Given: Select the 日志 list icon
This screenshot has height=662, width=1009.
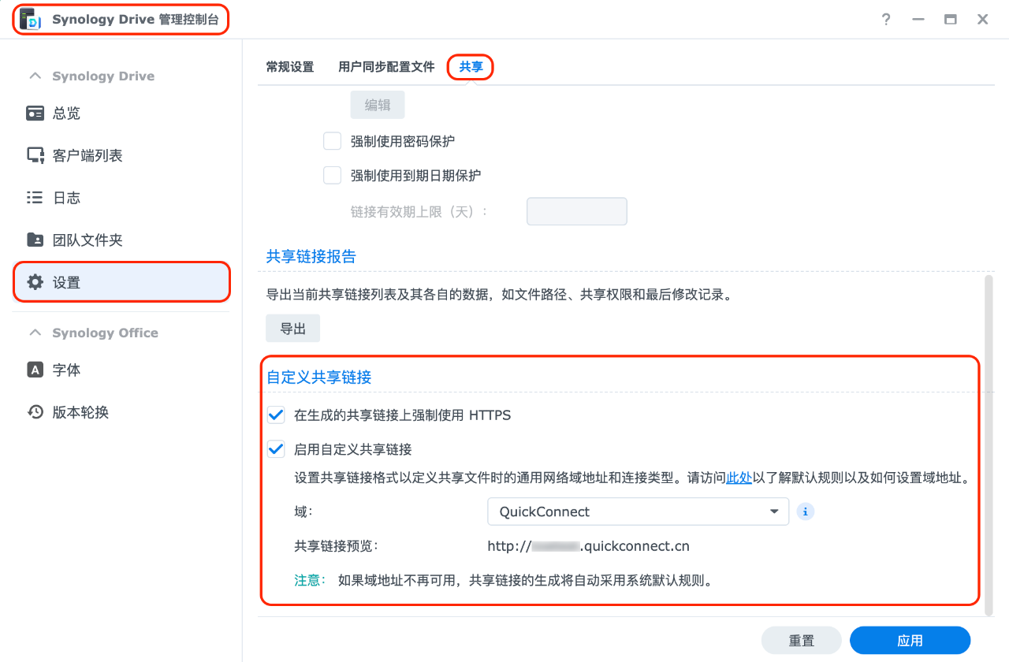Looking at the screenshot, I should [x=35, y=198].
